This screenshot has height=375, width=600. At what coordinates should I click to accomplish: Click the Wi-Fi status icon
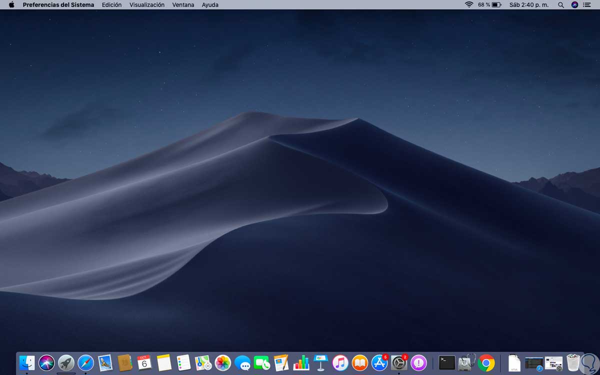[469, 4]
